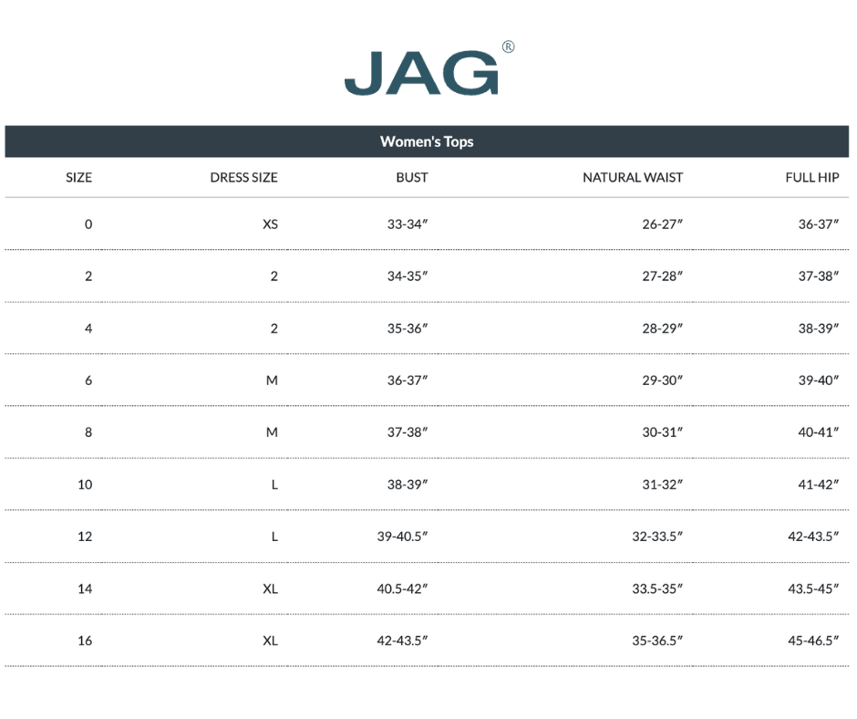Screen dimensions: 857x719
Task: Click the 39-40.5″ bust measurement
Action: [x=402, y=537]
